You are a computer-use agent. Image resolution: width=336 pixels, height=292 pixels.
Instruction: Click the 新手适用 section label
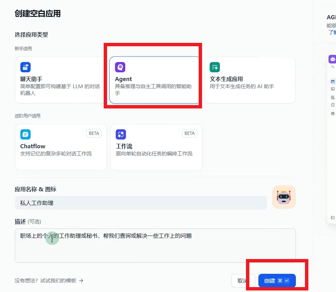coord(23,49)
